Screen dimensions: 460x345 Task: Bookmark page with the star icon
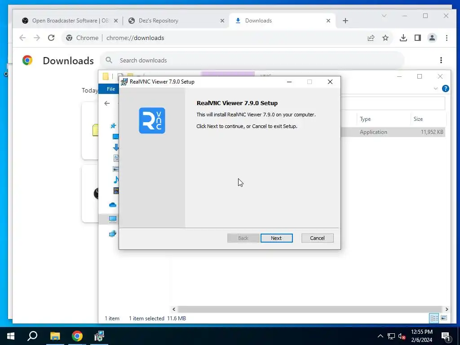(385, 38)
